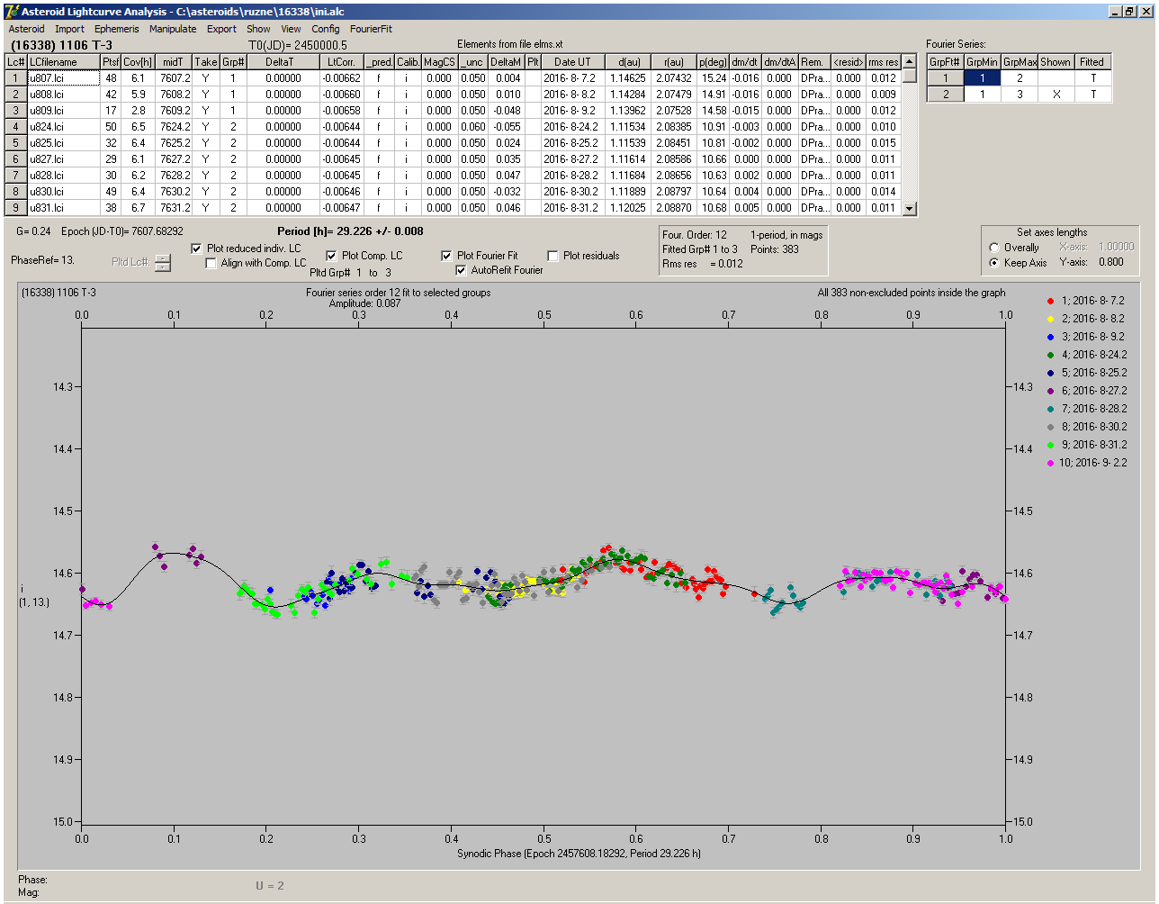Toggle AutoRefit Fourier checkbox
Image resolution: width=1159 pixels, height=904 pixels.
[x=461, y=270]
